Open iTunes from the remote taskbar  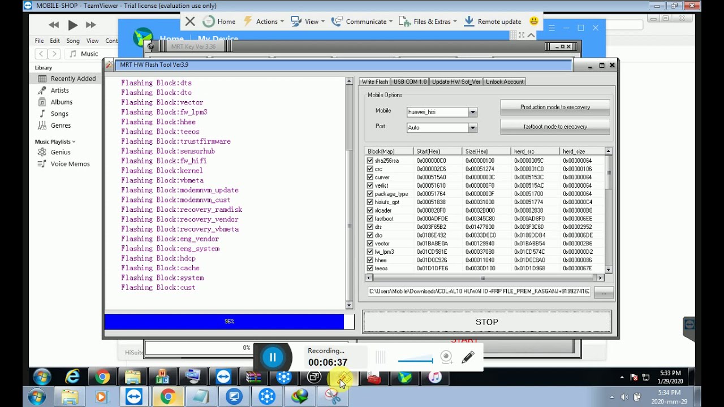click(434, 376)
